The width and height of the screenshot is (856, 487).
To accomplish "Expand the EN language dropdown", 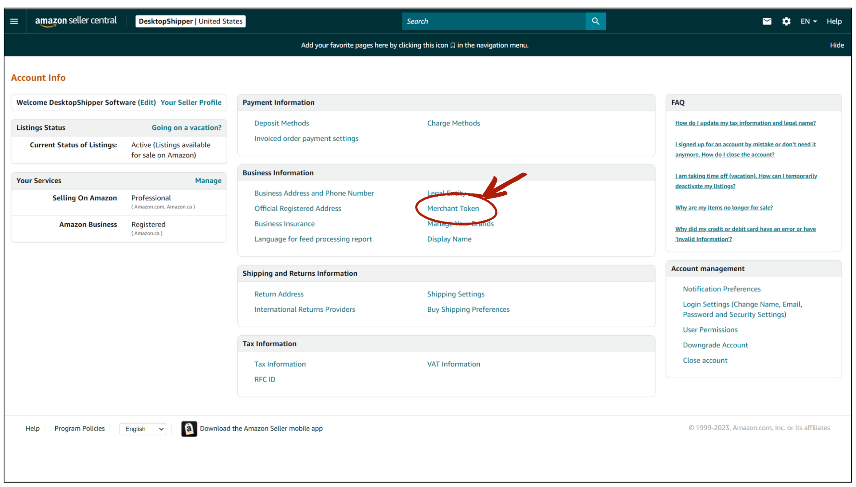I will [809, 21].
